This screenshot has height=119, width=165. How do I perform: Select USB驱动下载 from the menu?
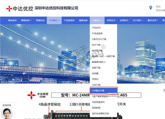pos(98,91)
